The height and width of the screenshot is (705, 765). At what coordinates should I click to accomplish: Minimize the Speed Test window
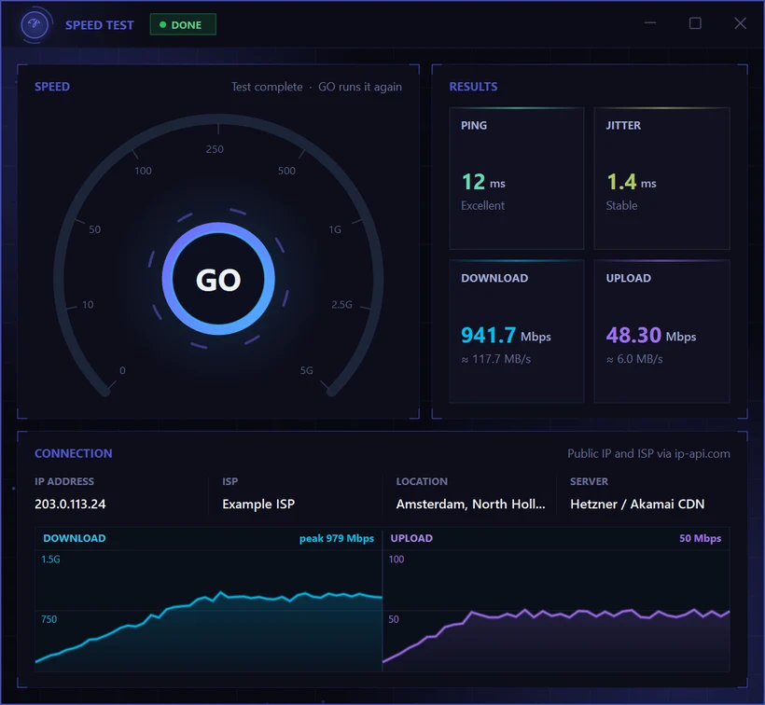(650, 23)
